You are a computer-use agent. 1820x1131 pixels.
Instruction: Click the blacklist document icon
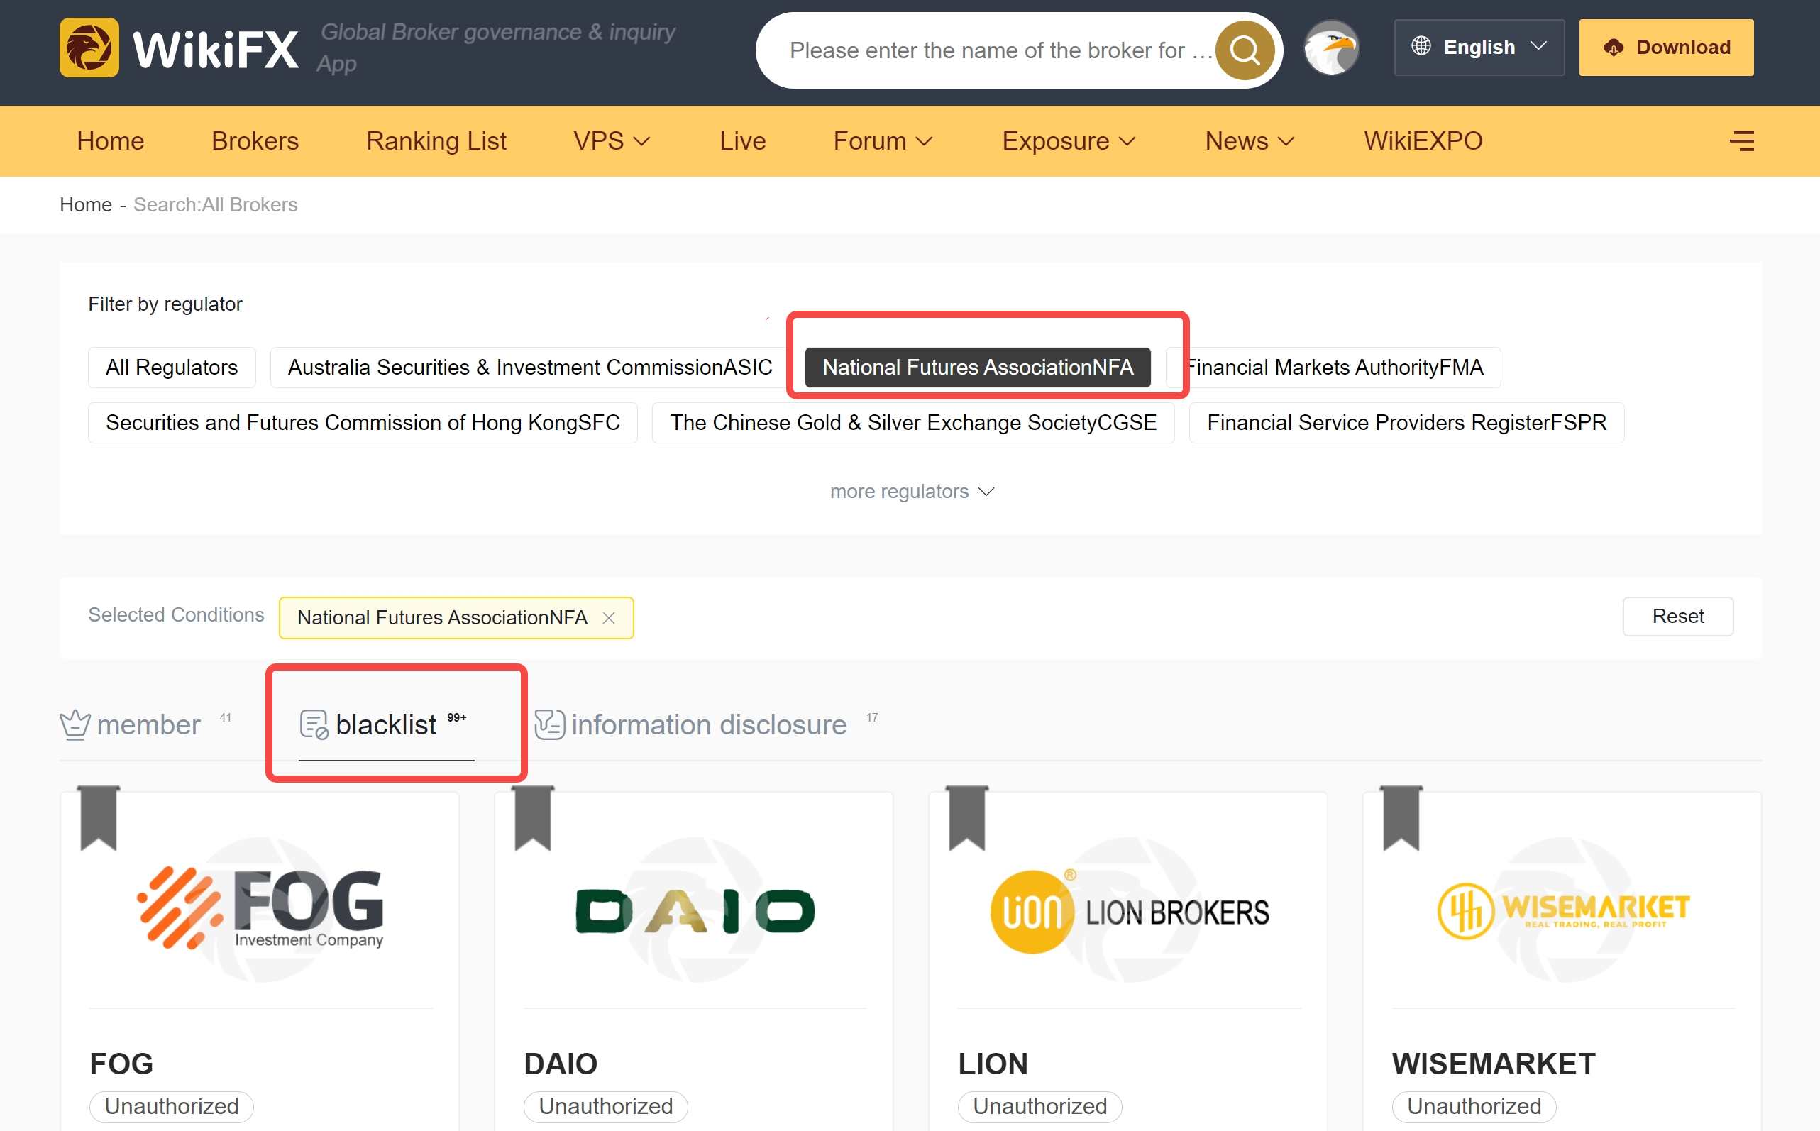(x=314, y=724)
